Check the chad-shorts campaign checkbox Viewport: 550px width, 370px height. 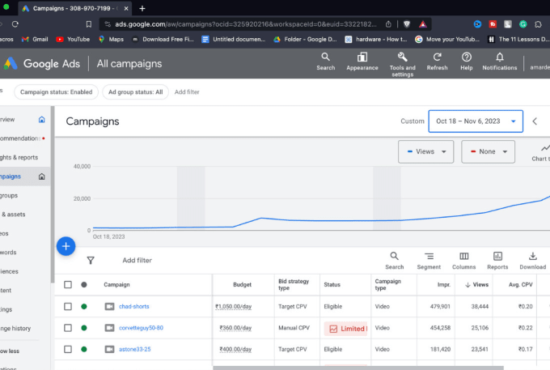click(68, 307)
